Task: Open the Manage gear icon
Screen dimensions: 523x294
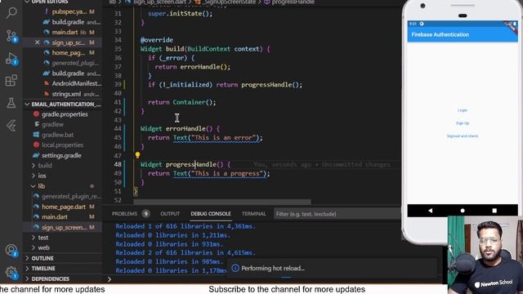Action: tap(11, 272)
